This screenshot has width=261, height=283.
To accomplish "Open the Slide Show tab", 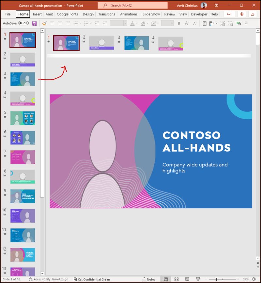I will (151, 14).
